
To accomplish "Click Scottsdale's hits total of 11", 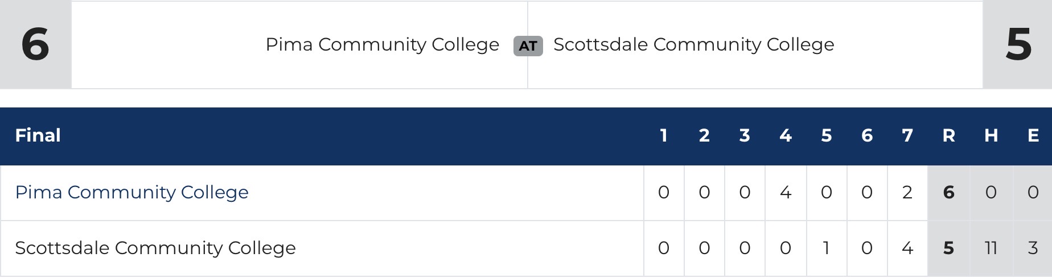I will pyautogui.click(x=991, y=248).
